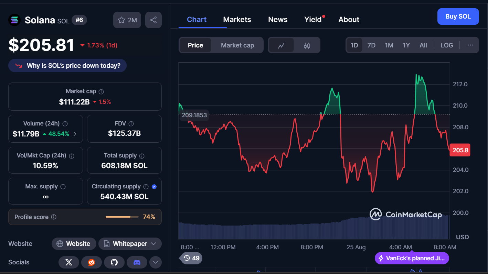Click the Buy SOL button
This screenshot has height=274, width=488.
click(x=458, y=17)
